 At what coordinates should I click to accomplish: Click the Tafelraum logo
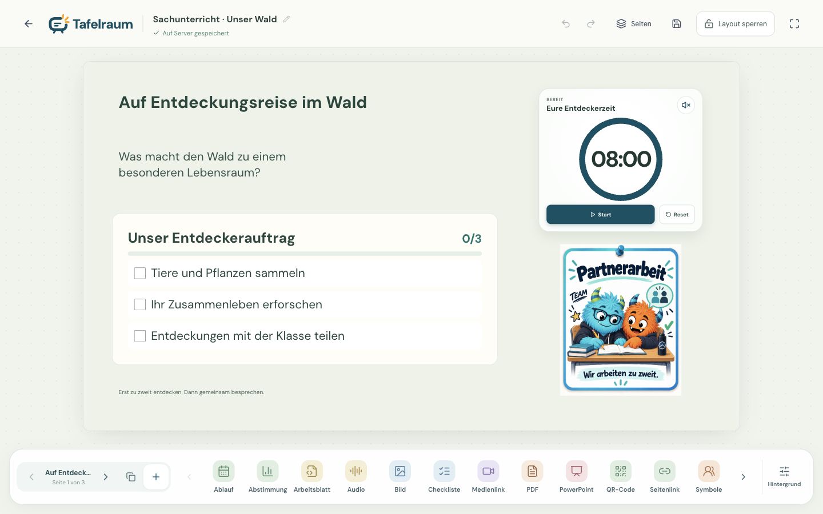click(90, 24)
